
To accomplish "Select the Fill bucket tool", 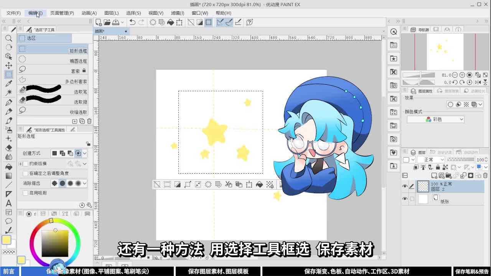I will pos(9,167).
